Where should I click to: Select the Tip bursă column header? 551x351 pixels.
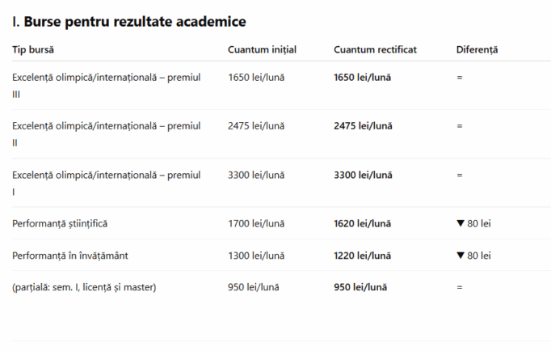[33, 49]
